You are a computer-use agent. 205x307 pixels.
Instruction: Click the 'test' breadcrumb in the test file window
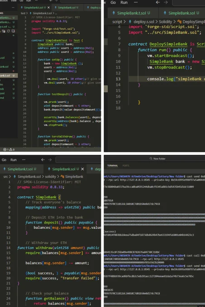pyautogui.click(x=23, y=13)
